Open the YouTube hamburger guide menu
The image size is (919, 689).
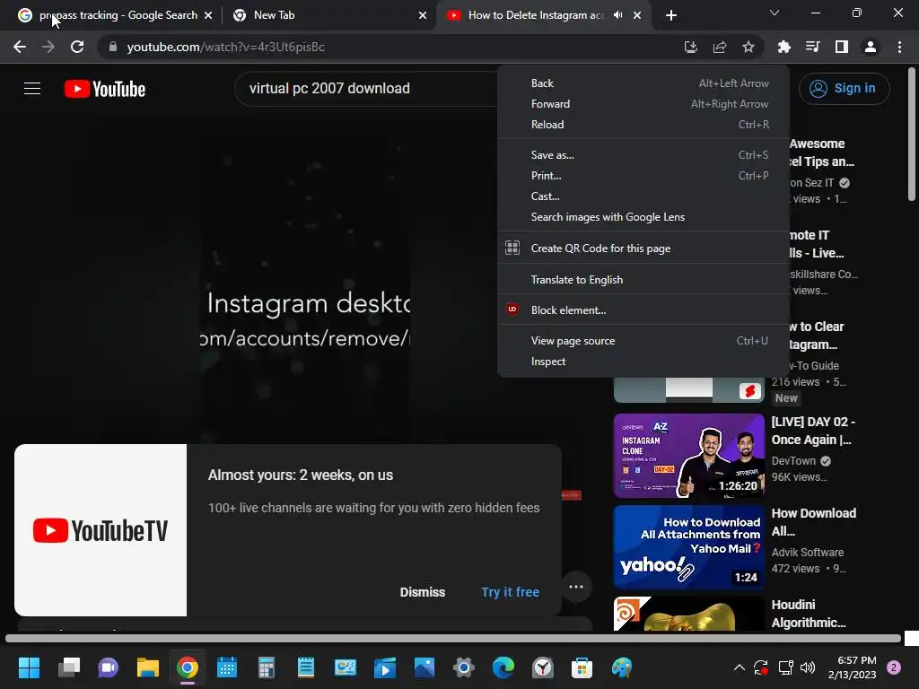click(32, 89)
